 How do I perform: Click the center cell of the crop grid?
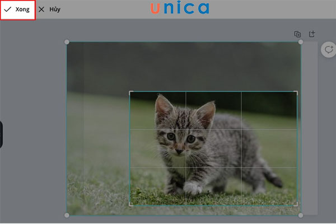[x=213, y=148]
